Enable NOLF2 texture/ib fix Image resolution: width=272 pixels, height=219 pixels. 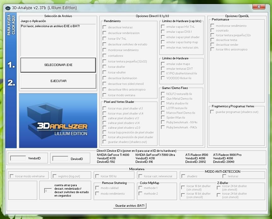[x=163, y=94]
